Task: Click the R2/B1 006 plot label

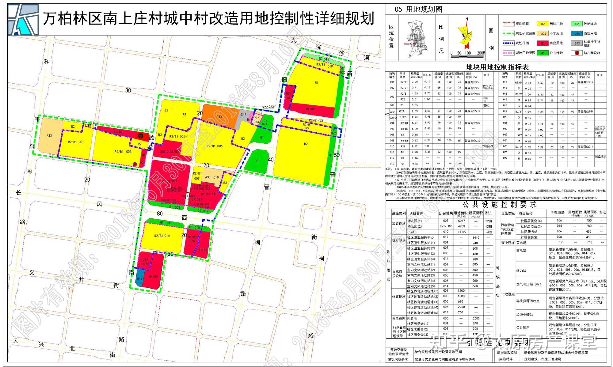Action: point(214,146)
